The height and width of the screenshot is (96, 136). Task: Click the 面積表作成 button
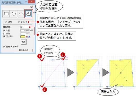(x=23, y=50)
